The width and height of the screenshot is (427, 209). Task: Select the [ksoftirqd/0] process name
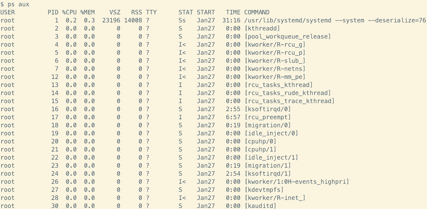(267, 109)
